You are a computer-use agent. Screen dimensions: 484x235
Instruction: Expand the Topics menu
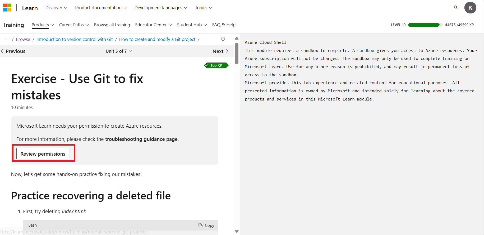pos(204,8)
